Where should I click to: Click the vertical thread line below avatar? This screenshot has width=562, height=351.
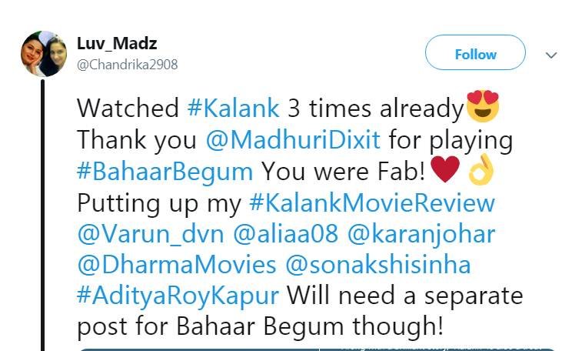pos(44,216)
